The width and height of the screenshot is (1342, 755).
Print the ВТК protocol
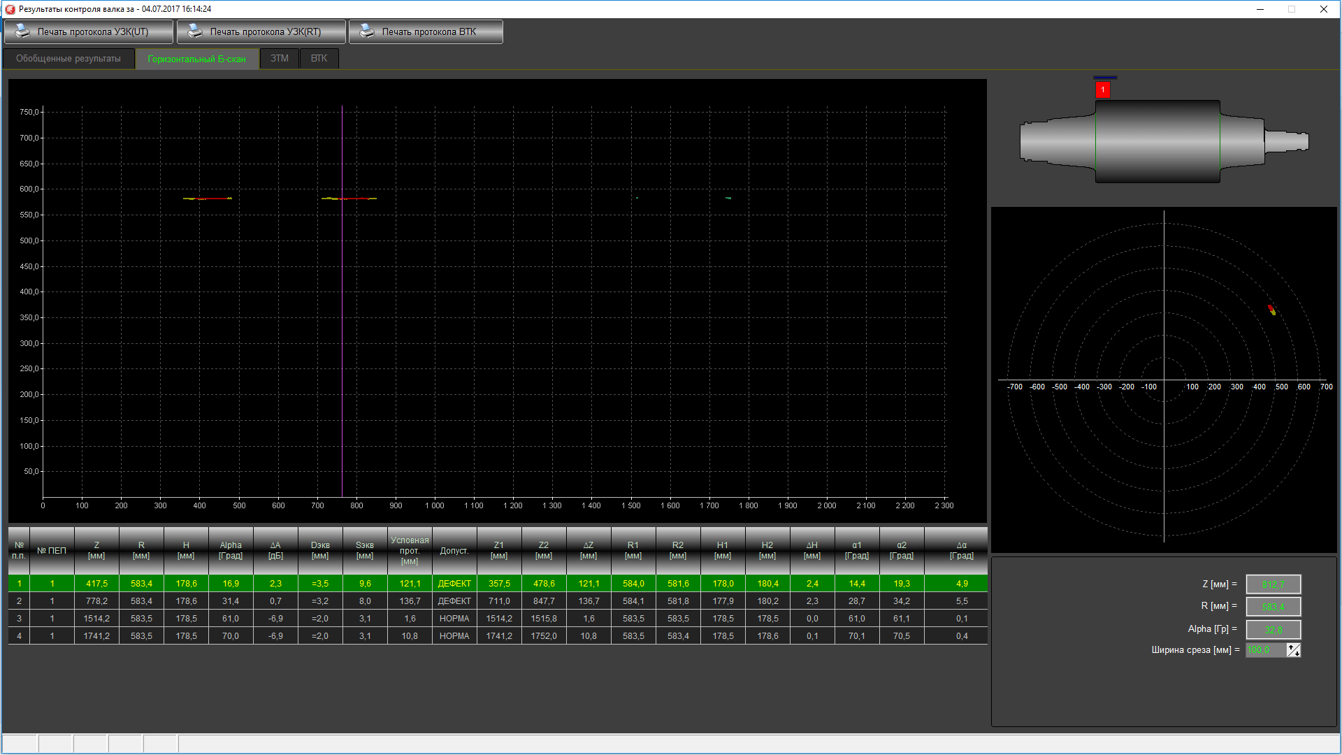pyautogui.click(x=426, y=31)
